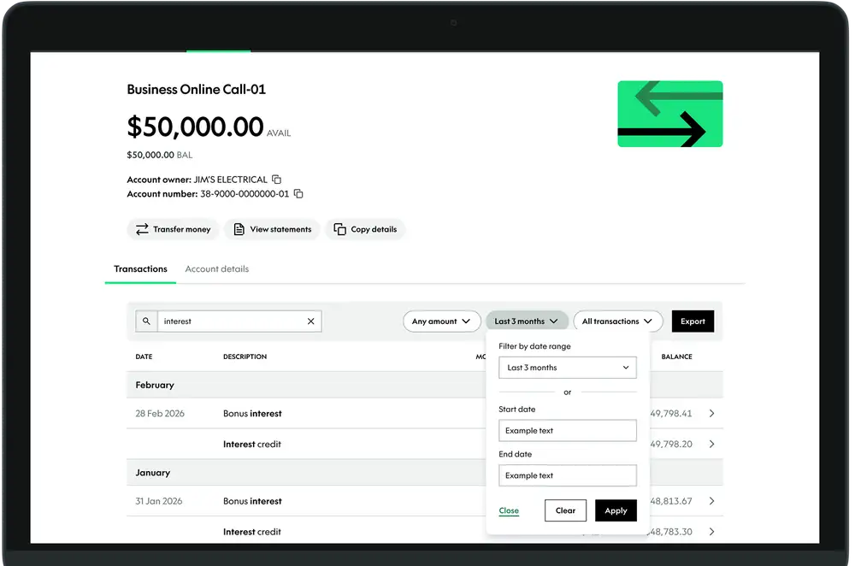The width and height of the screenshot is (855, 566).
Task: Click the DESCRIPTION column header
Action: pyautogui.click(x=245, y=357)
